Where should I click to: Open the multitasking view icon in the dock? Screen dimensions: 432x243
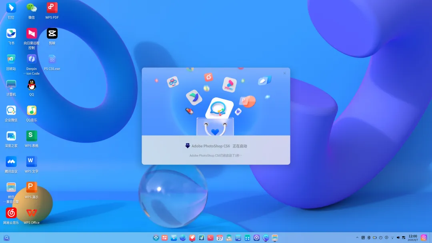[x=164, y=238]
